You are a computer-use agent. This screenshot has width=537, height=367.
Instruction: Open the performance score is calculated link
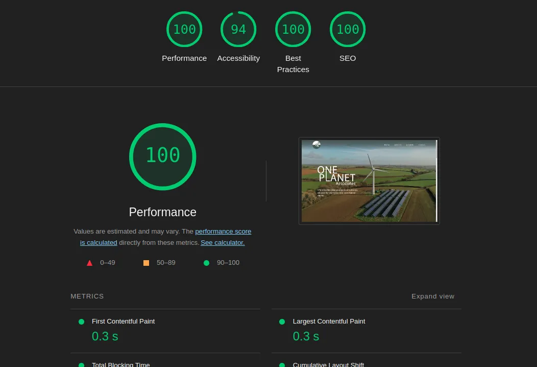tap(223, 232)
